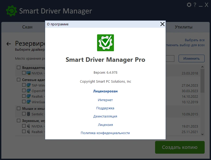Toggle the Звуковые devices category checkbox
211x160 pixels.
pos(18,121)
